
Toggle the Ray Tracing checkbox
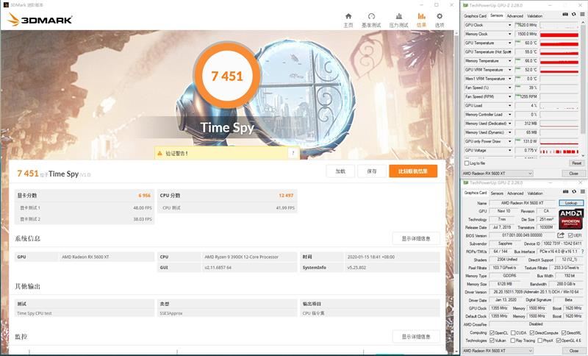tap(512, 341)
